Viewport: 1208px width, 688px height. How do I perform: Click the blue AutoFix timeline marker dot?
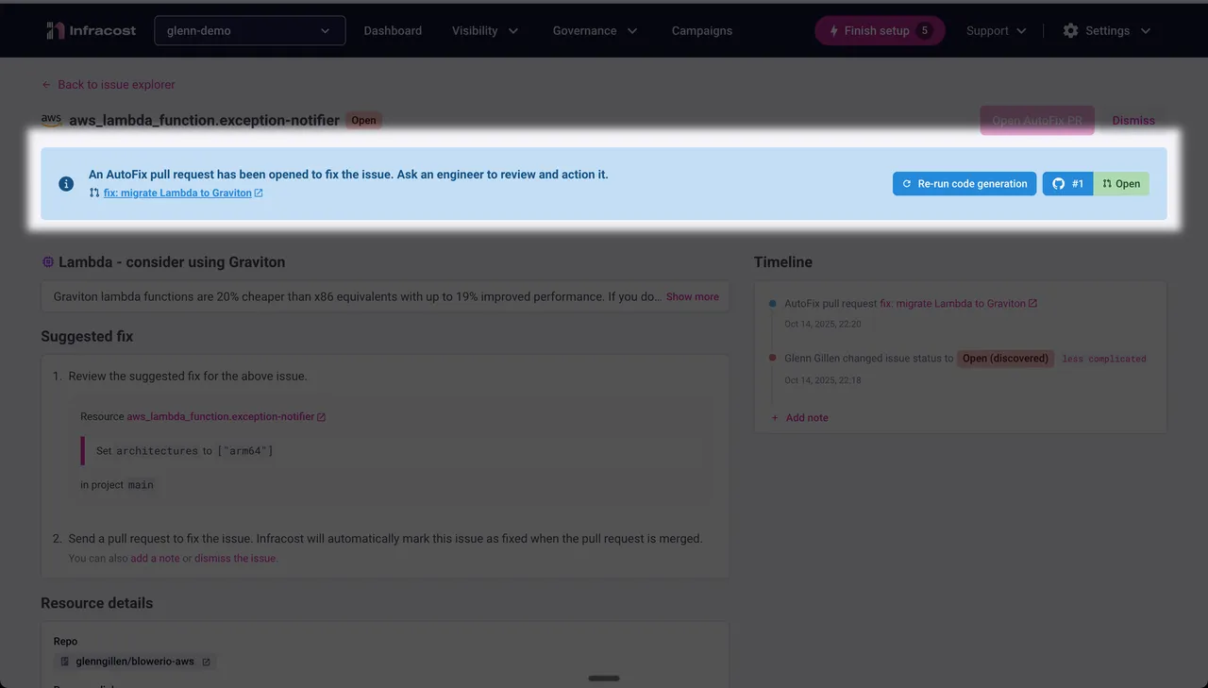pyautogui.click(x=773, y=304)
